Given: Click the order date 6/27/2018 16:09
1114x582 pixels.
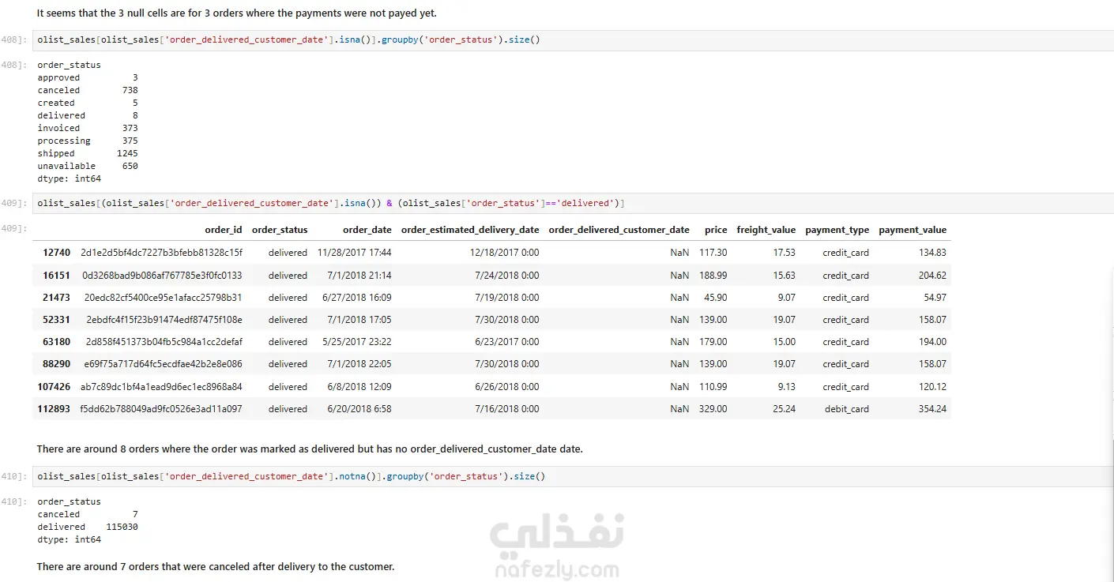Looking at the screenshot, I should 357,297.
